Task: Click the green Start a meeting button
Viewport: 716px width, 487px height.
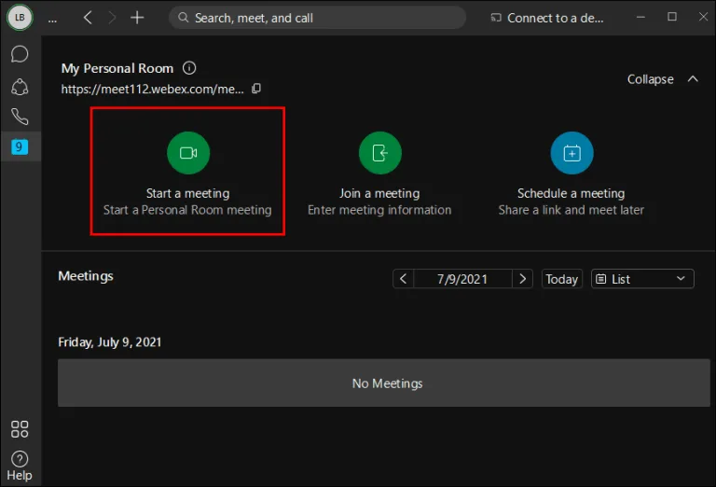Action: pyautogui.click(x=188, y=153)
